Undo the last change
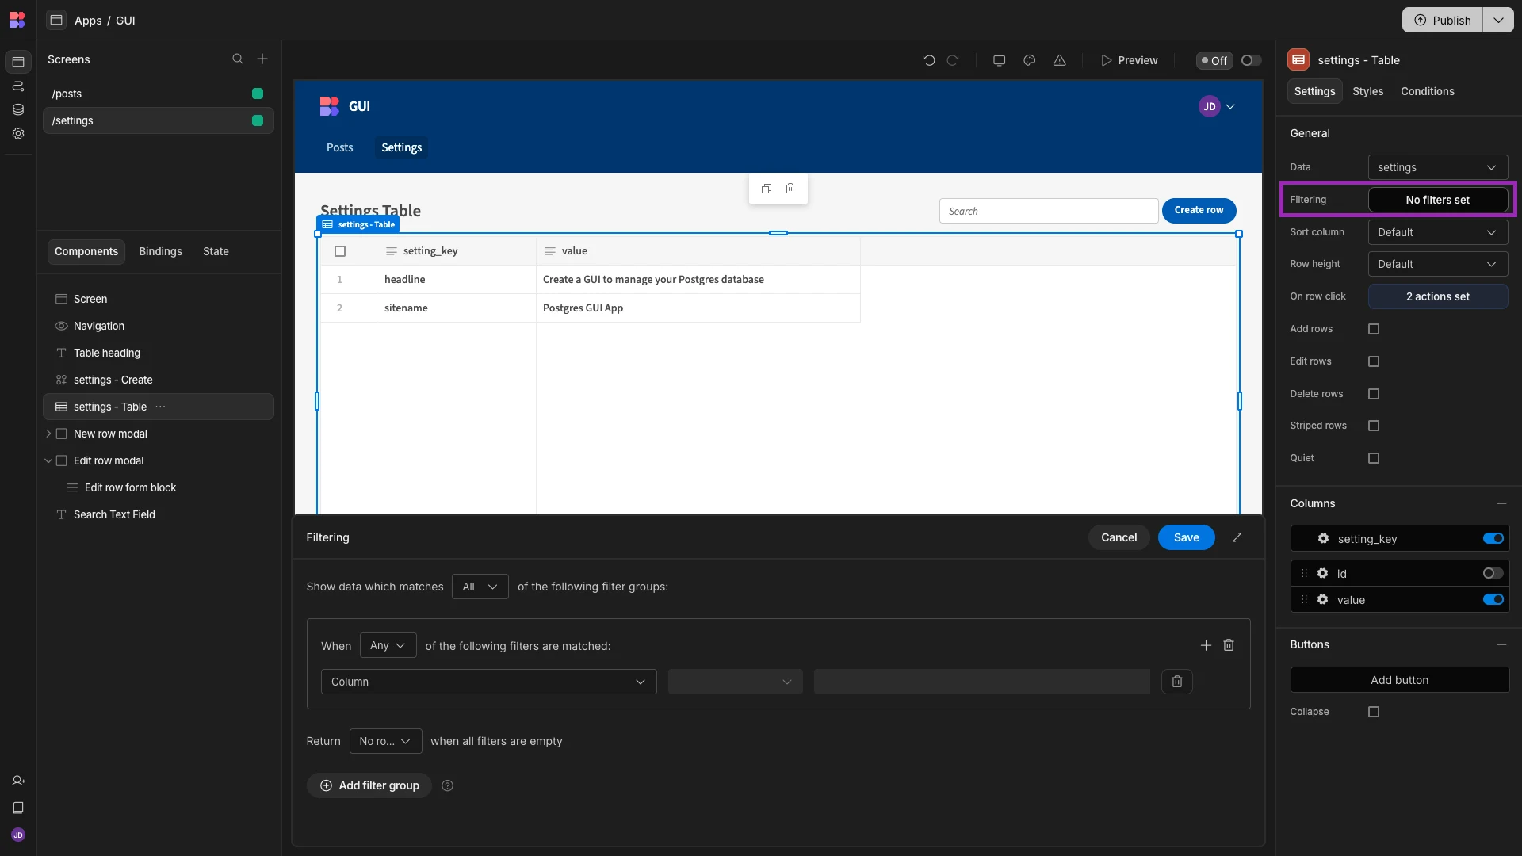Screen dimensions: 1522x856 tap(929, 60)
